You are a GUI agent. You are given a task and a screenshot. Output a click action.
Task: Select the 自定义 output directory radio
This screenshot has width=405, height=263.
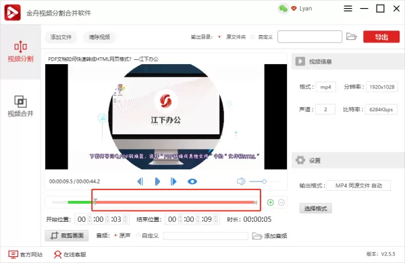pyautogui.click(x=252, y=37)
